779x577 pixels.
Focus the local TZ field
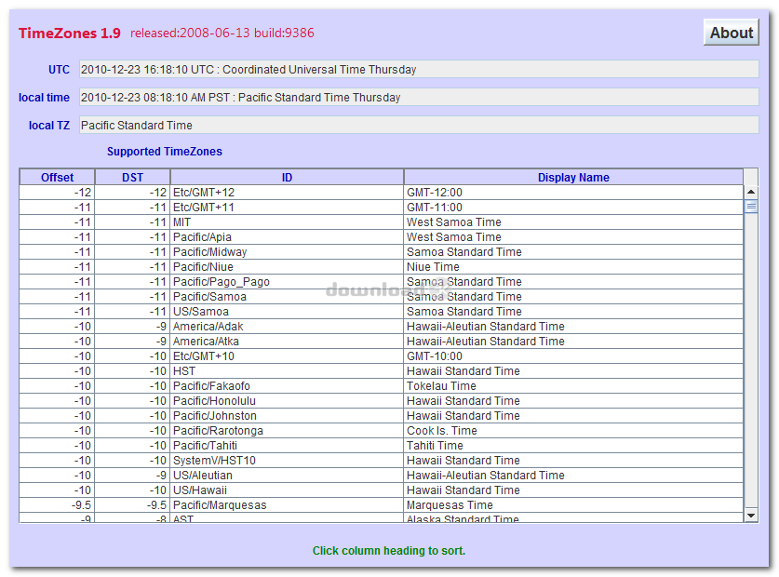click(x=419, y=125)
